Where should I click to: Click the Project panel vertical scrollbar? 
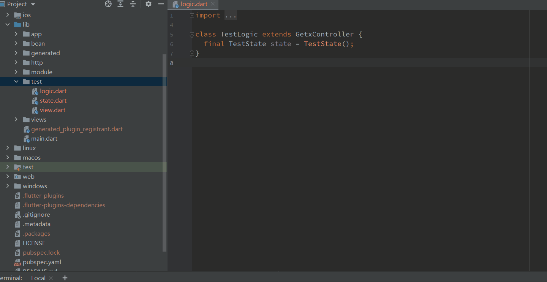tap(164, 153)
